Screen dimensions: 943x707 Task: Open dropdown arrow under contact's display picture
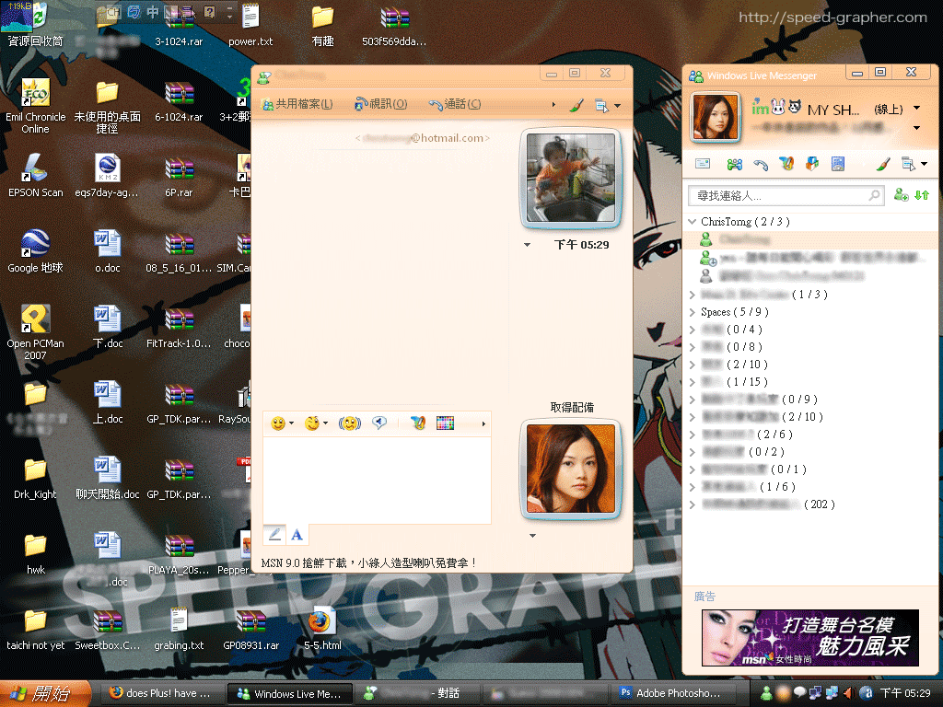528,245
